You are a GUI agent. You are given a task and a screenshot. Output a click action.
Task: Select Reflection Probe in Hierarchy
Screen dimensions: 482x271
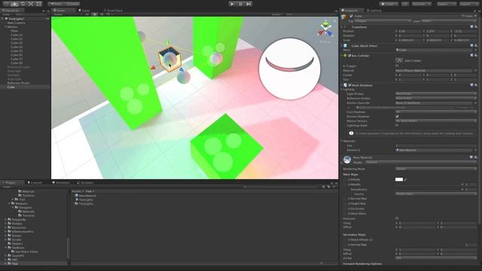pos(18,83)
